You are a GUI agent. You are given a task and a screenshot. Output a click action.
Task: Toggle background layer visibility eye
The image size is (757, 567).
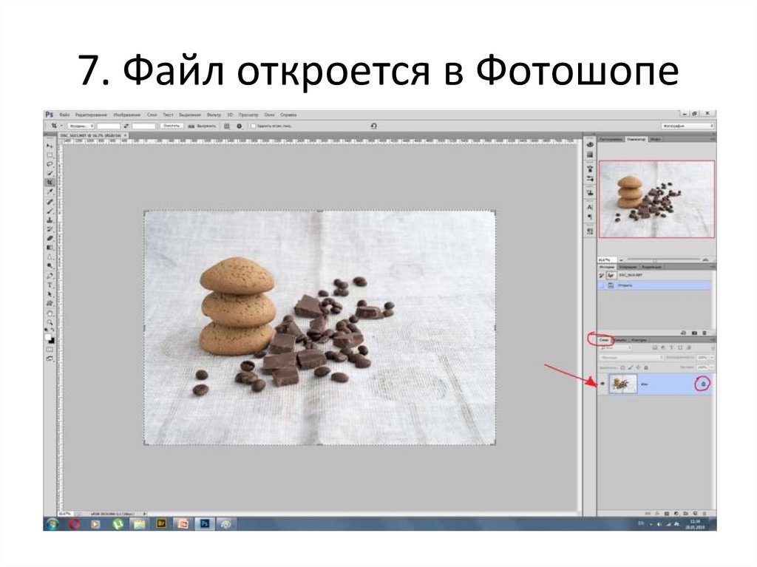click(x=602, y=384)
